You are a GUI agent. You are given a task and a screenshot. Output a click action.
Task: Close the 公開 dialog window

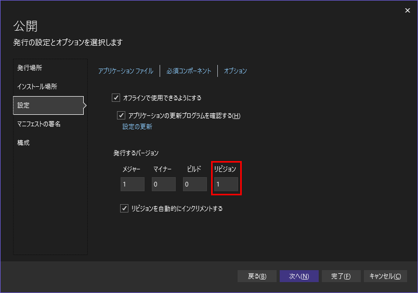click(x=407, y=10)
